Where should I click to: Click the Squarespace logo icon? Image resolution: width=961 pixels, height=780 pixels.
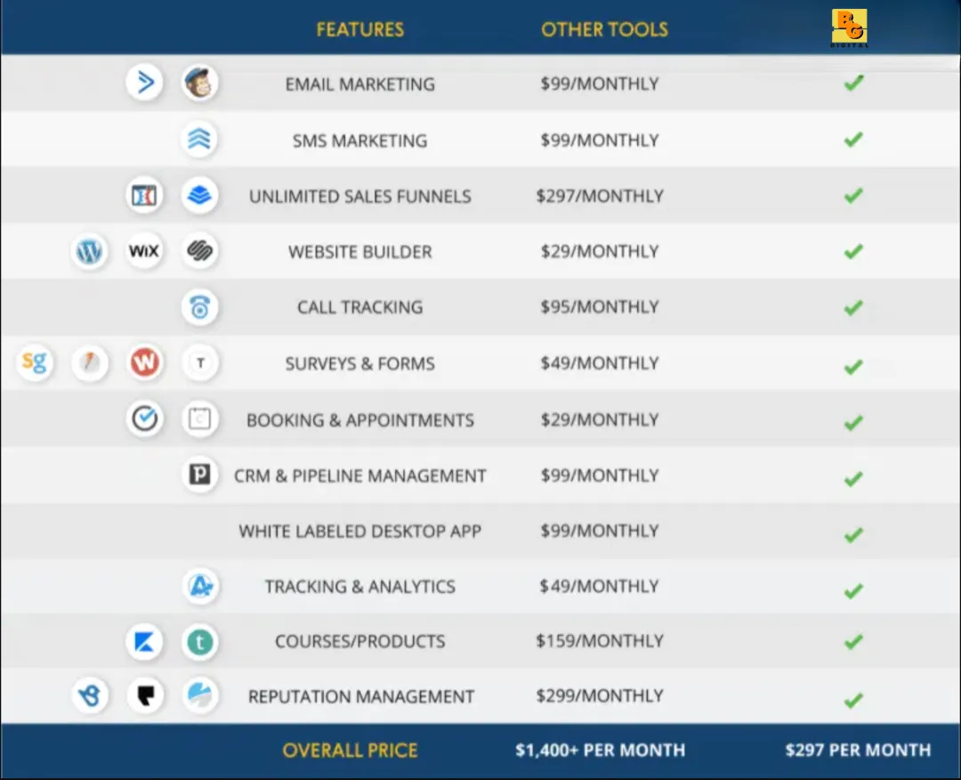(x=200, y=251)
